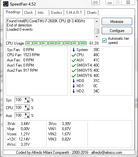
Task: Click the HD2 temperature value 34C
Action: point(97,91)
